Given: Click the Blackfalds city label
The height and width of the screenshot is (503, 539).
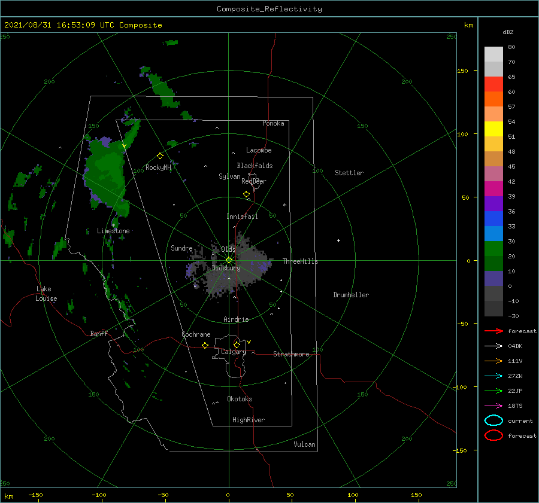Looking at the screenshot, I should 255,166.
